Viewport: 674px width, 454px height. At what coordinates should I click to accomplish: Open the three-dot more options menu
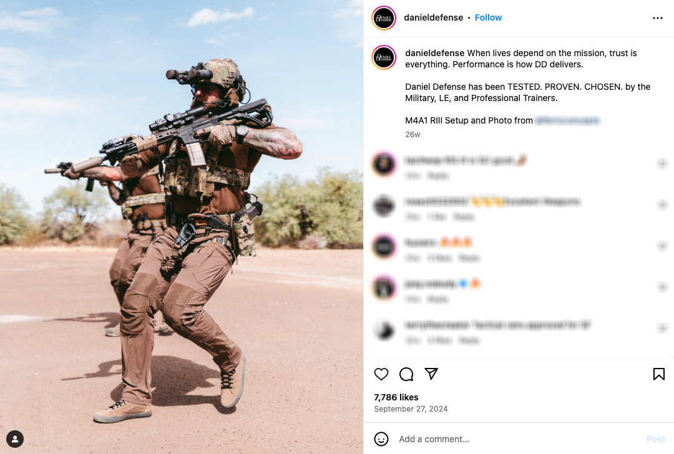coord(658,18)
